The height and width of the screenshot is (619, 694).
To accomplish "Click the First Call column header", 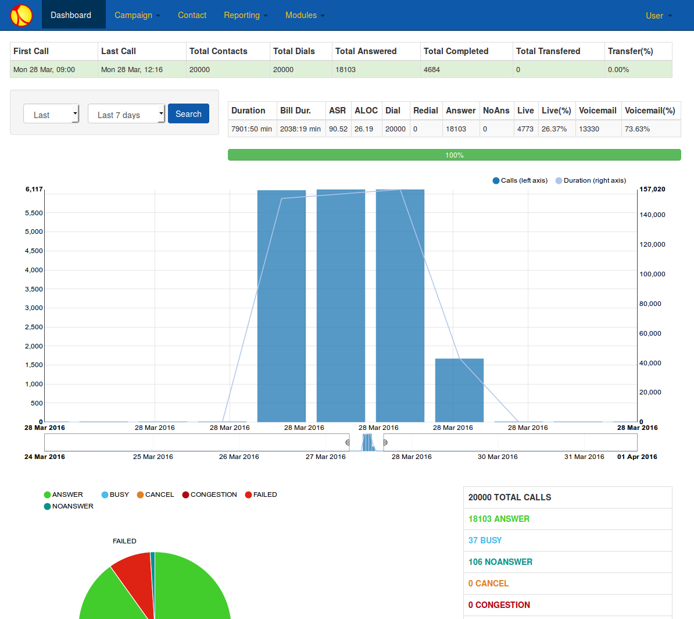I will (53, 51).
